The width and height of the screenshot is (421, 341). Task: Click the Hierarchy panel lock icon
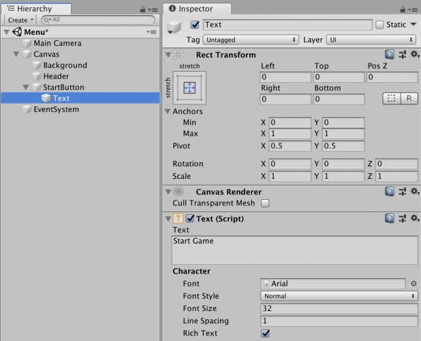142,9
